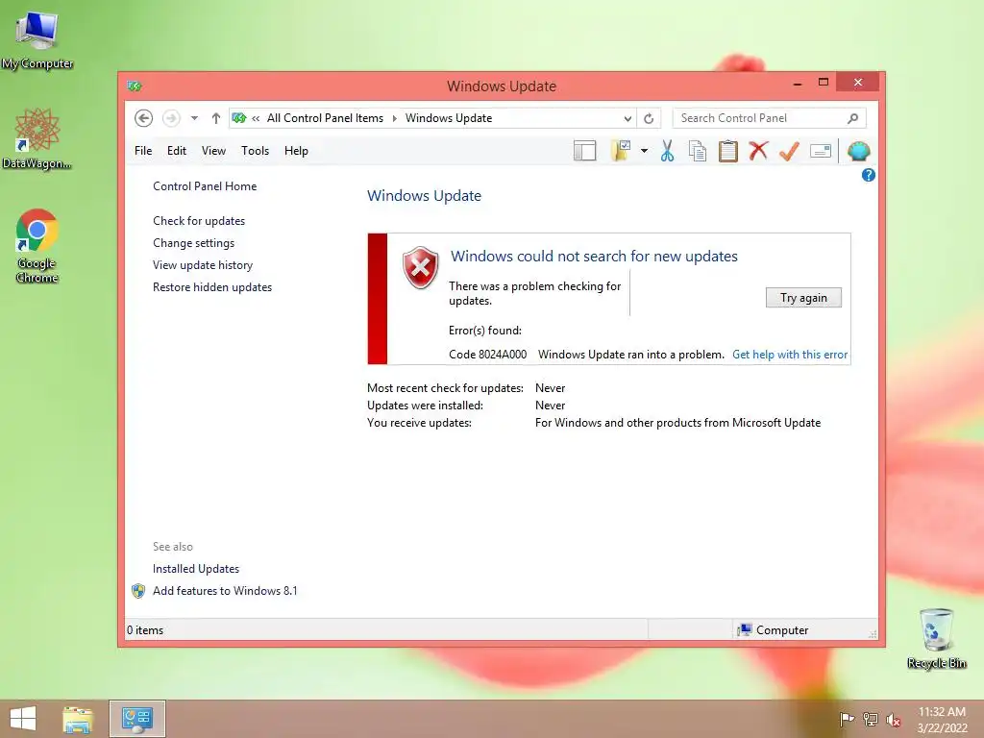Open the Edit menu
Screen dimensions: 984x738
coord(177,151)
